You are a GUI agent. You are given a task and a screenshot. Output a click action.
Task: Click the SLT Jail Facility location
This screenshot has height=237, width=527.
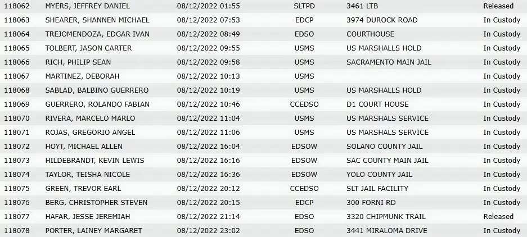(377, 189)
